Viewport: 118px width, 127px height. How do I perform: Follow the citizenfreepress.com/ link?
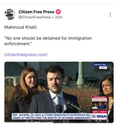[x=26, y=55]
